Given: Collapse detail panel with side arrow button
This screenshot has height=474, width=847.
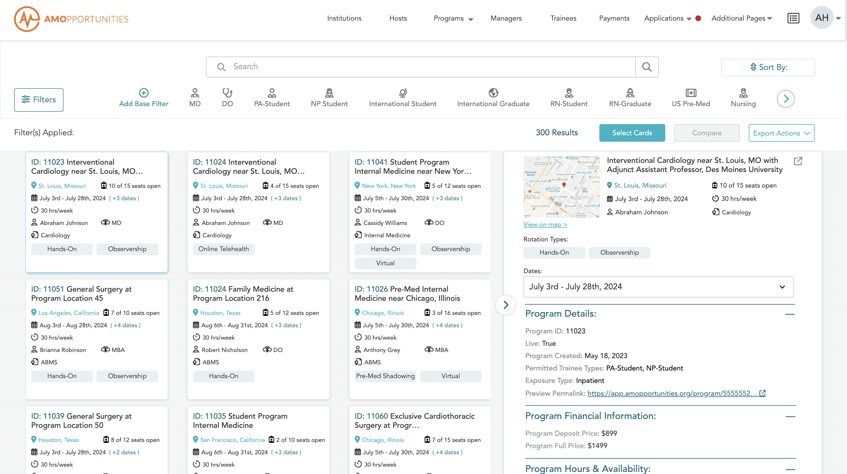Looking at the screenshot, I should point(506,305).
